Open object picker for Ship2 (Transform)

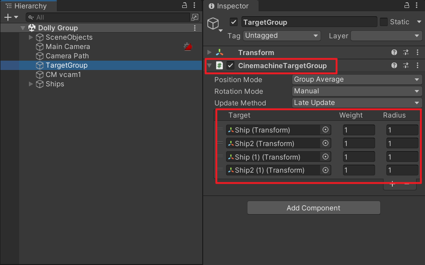[x=326, y=143]
